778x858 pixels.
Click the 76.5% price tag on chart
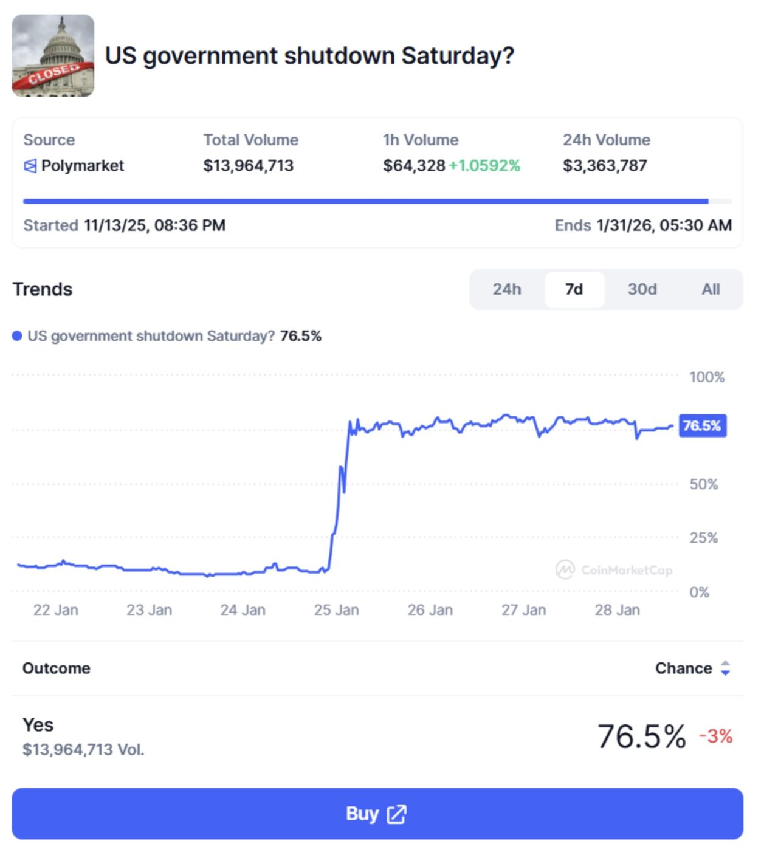[x=701, y=425]
